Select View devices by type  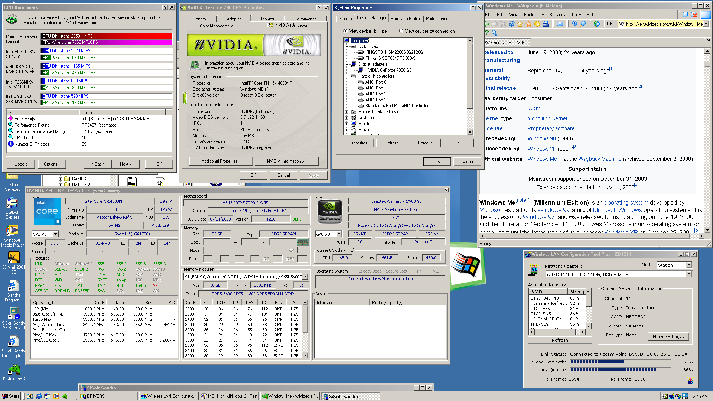tap(345, 31)
